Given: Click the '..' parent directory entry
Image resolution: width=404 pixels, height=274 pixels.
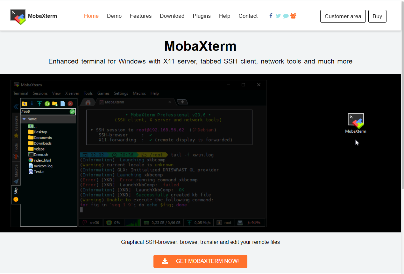Looking at the screenshot, I should click(32, 126).
